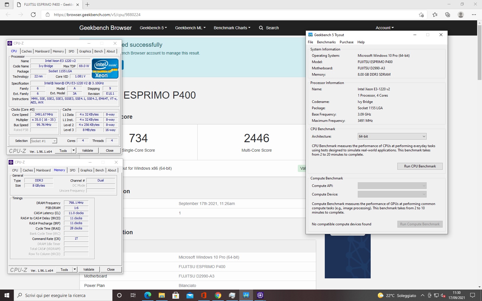Click Windows taskbar search box
This screenshot has width=482, height=301.
pos(63,295)
